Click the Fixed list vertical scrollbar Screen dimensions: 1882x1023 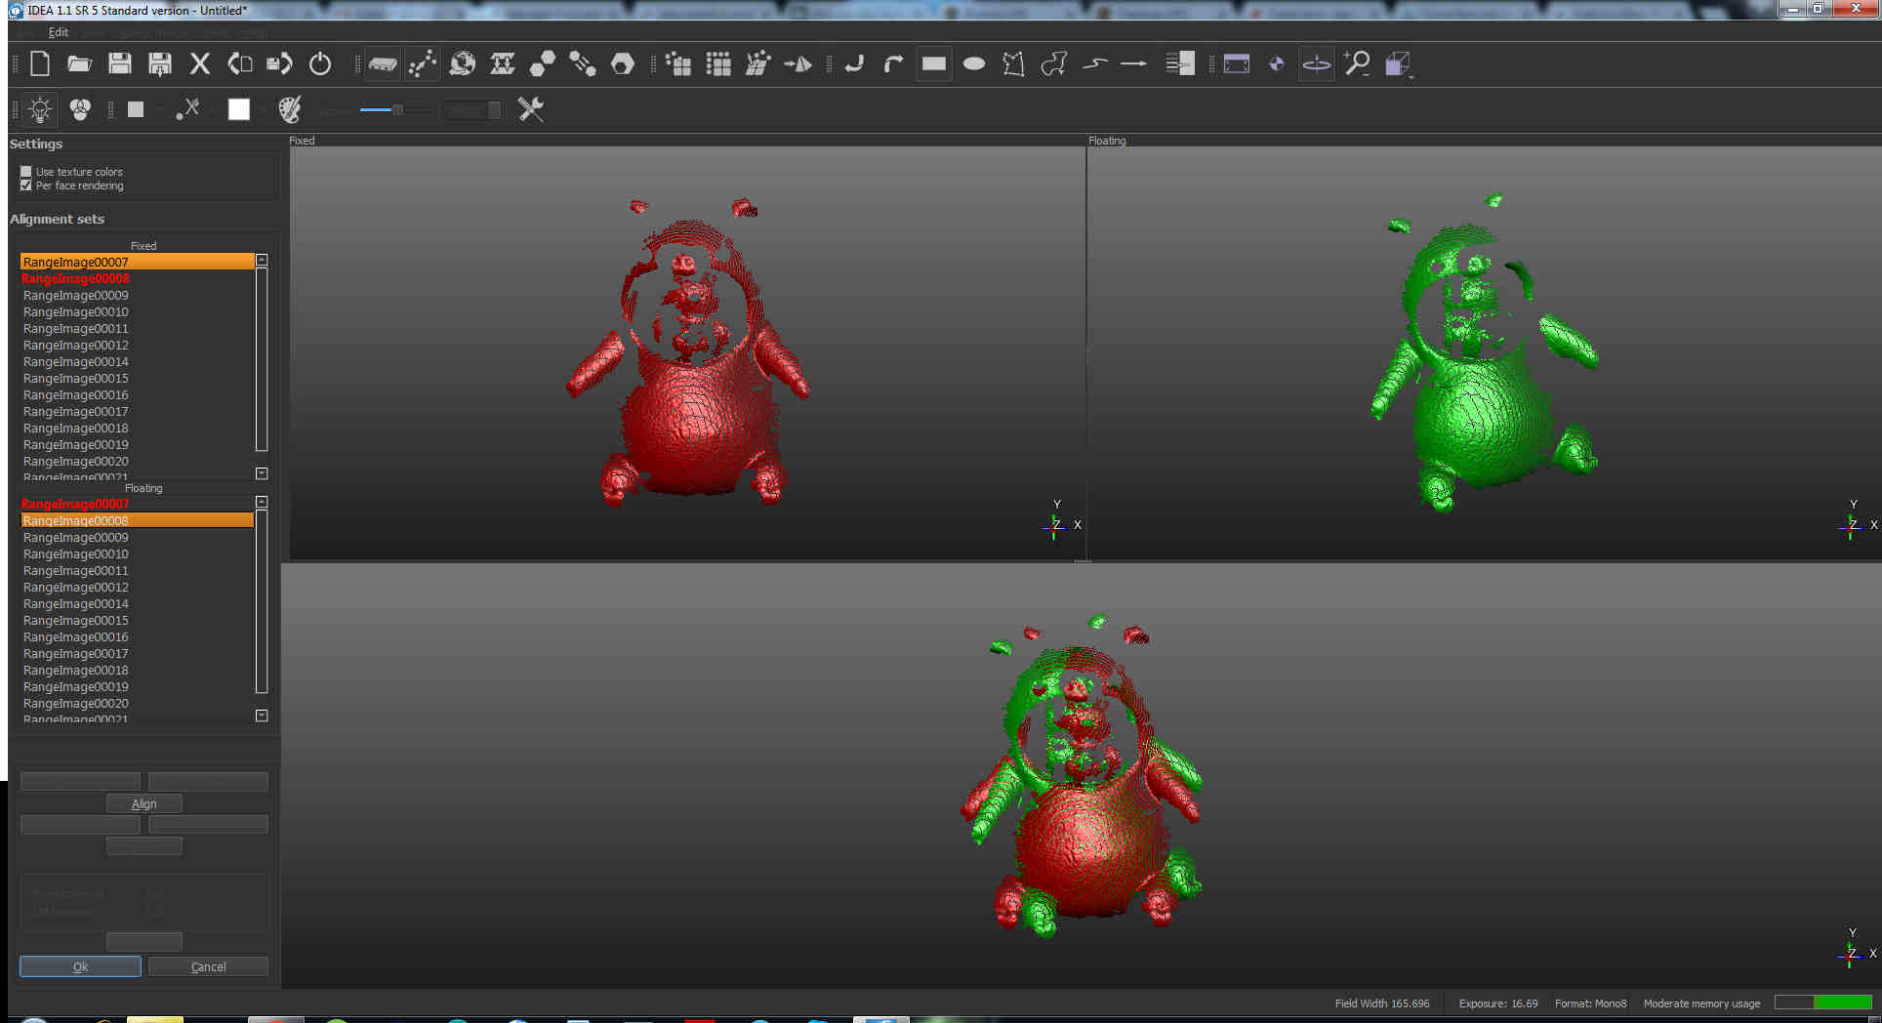pyautogui.click(x=262, y=359)
